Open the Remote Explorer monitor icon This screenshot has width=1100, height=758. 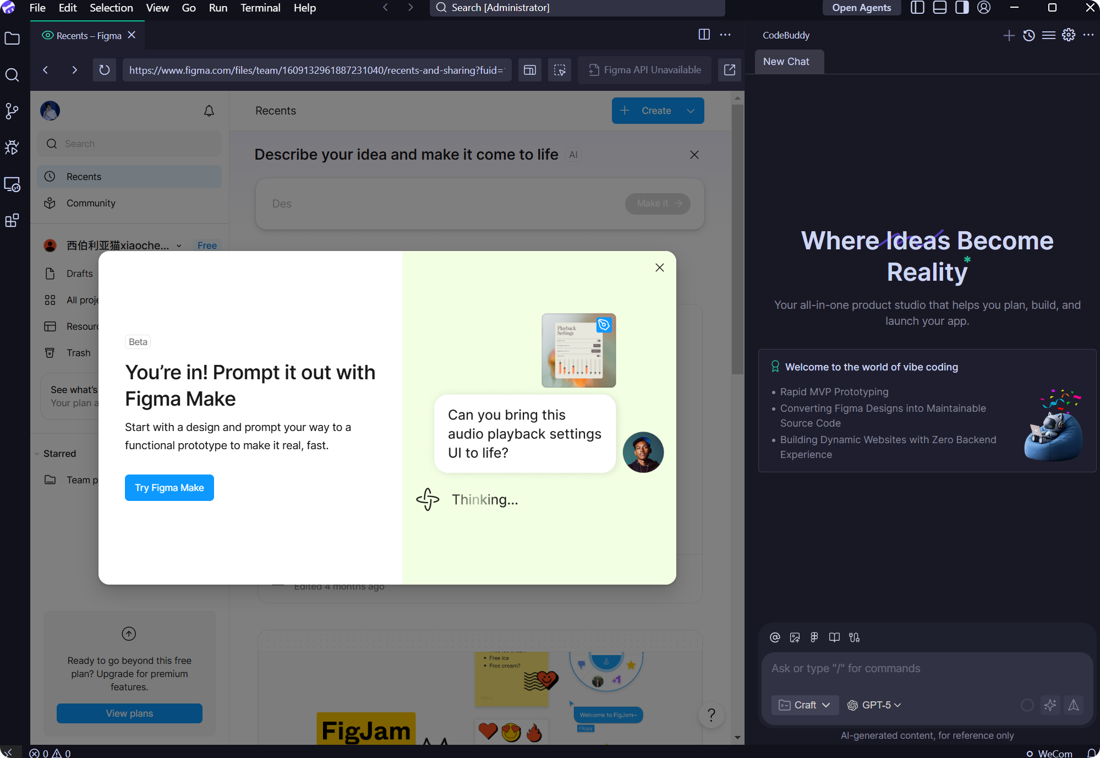click(x=12, y=184)
